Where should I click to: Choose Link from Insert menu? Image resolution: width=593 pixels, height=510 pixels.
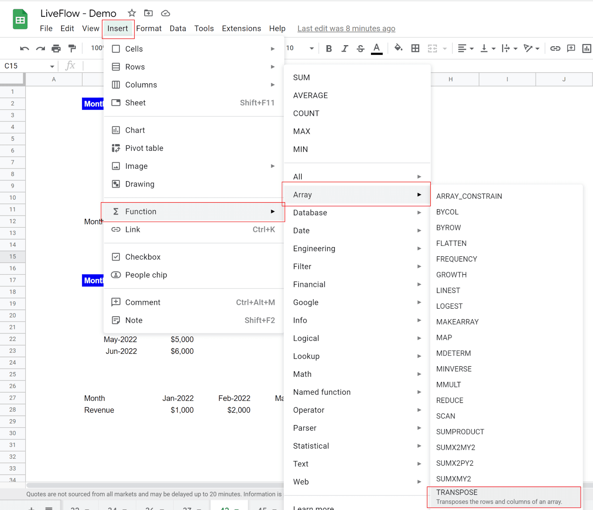click(x=194, y=230)
